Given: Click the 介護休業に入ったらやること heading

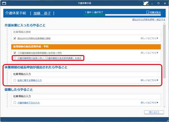Looking at the screenshot, I should pyautogui.click(x=25, y=25).
